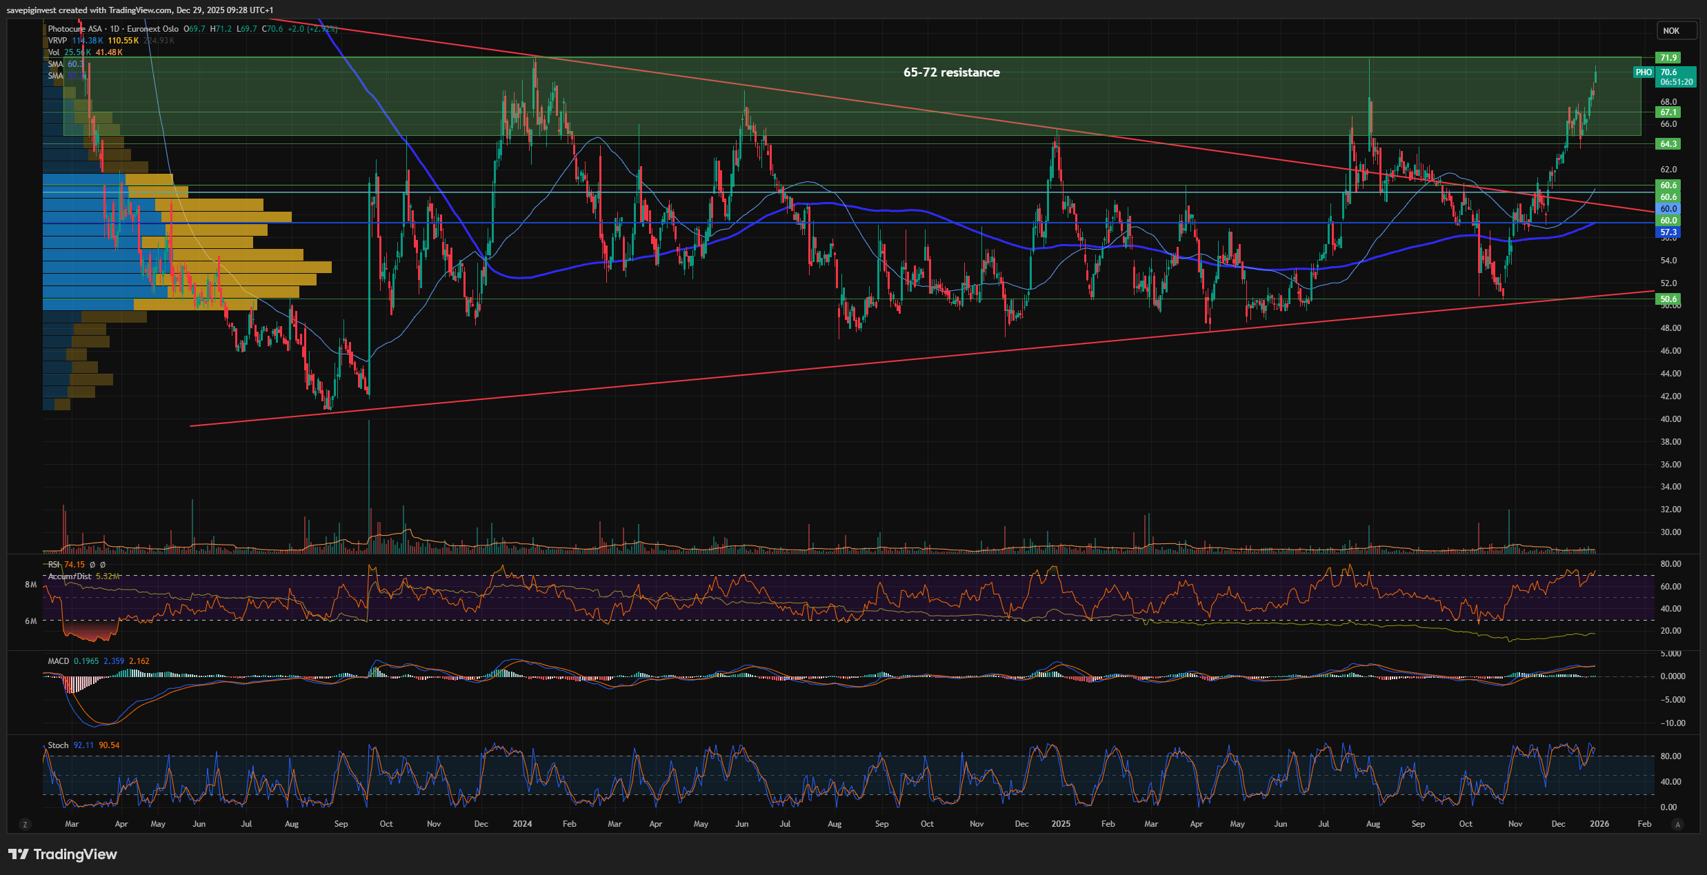
Task: Click the Stoch indicator label
Action: tap(58, 745)
